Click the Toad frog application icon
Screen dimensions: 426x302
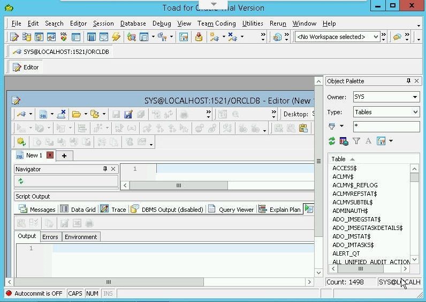9,7
